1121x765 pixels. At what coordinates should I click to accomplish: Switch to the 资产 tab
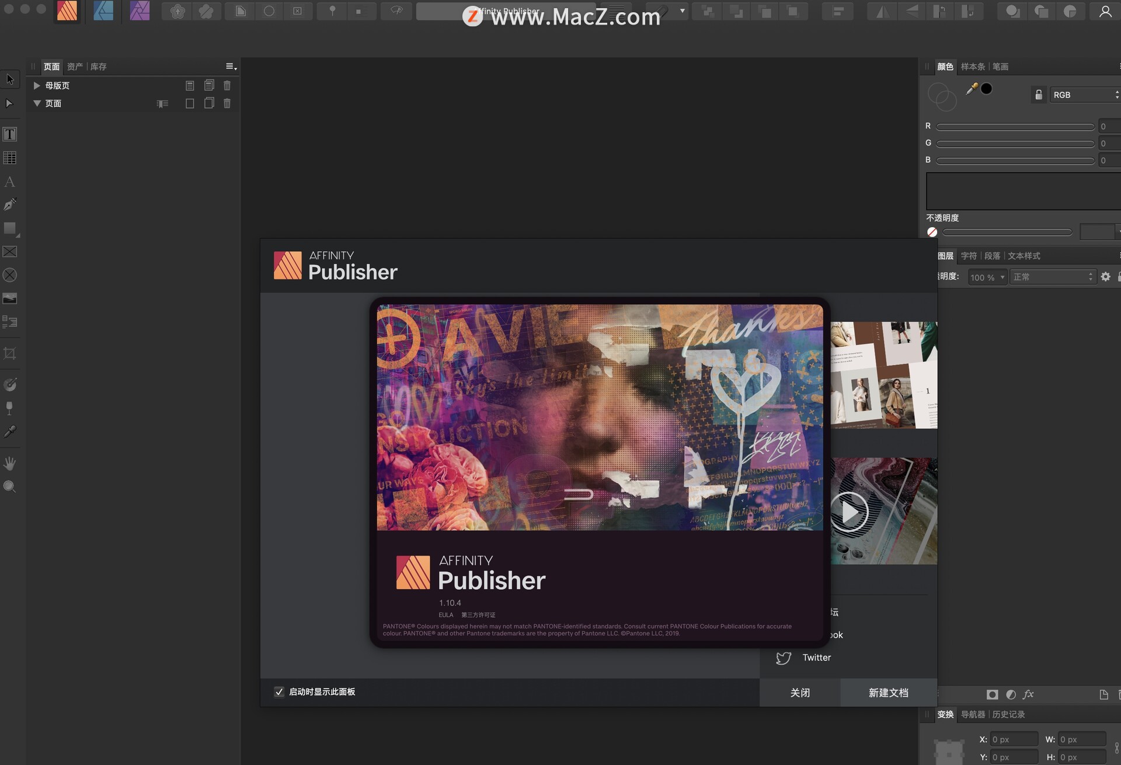(75, 67)
